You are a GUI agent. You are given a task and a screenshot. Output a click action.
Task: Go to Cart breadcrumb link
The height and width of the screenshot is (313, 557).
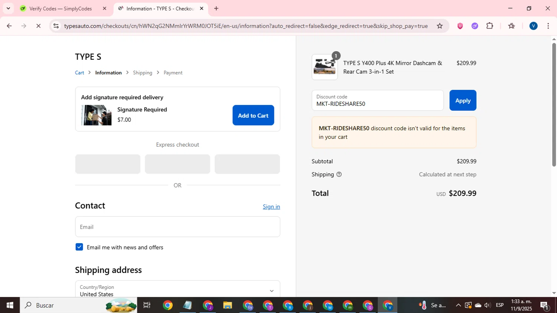coord(79,73)
